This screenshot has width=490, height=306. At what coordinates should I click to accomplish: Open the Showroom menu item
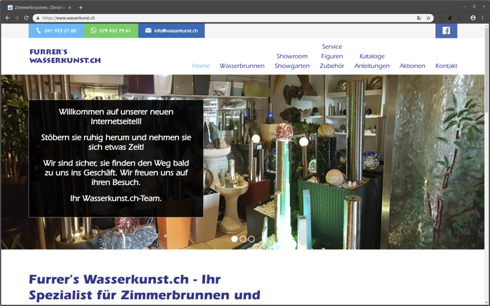[292, 56]
